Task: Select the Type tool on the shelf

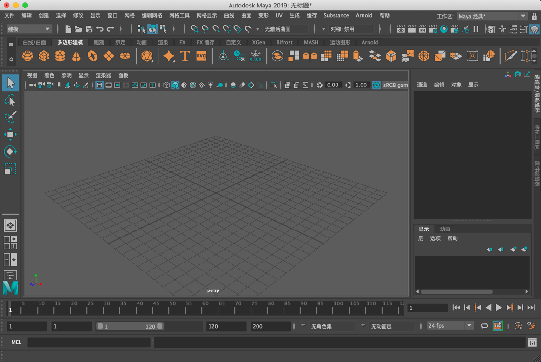Action: coord(185,56)
